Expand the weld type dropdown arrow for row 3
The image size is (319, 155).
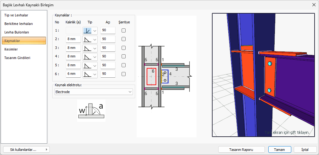(94, 48)
